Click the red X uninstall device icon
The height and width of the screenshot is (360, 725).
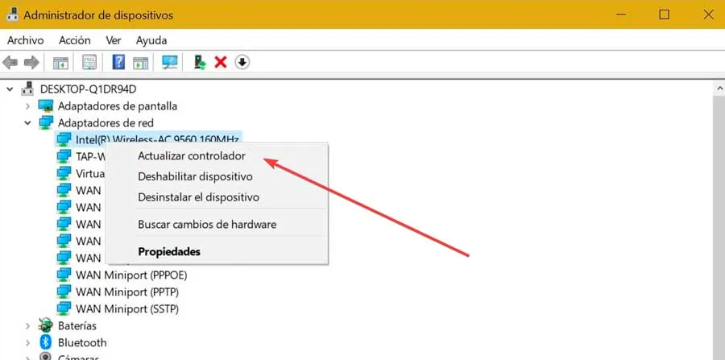coord(221,62)
